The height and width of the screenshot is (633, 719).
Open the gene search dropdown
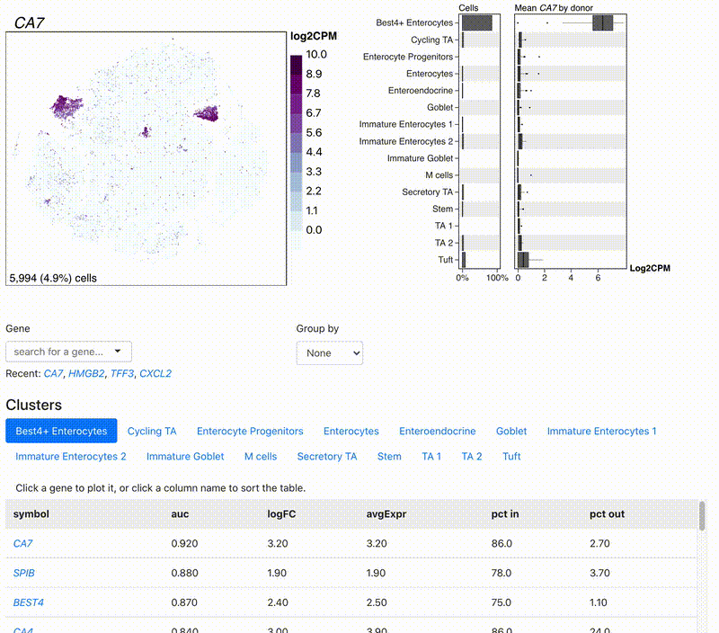click(68, 352)
